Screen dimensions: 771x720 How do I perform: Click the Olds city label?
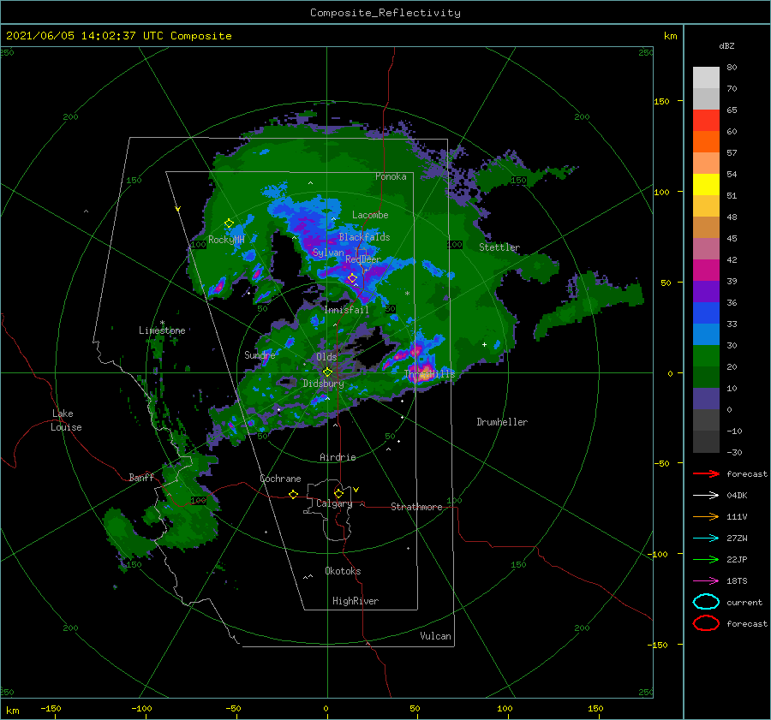pos(326,357)
